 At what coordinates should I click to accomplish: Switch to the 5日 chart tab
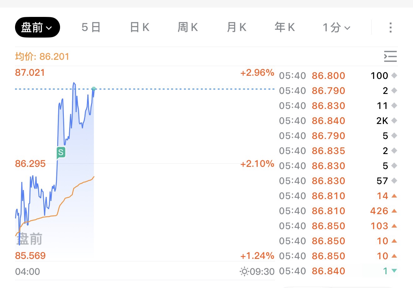pos(91,28)
